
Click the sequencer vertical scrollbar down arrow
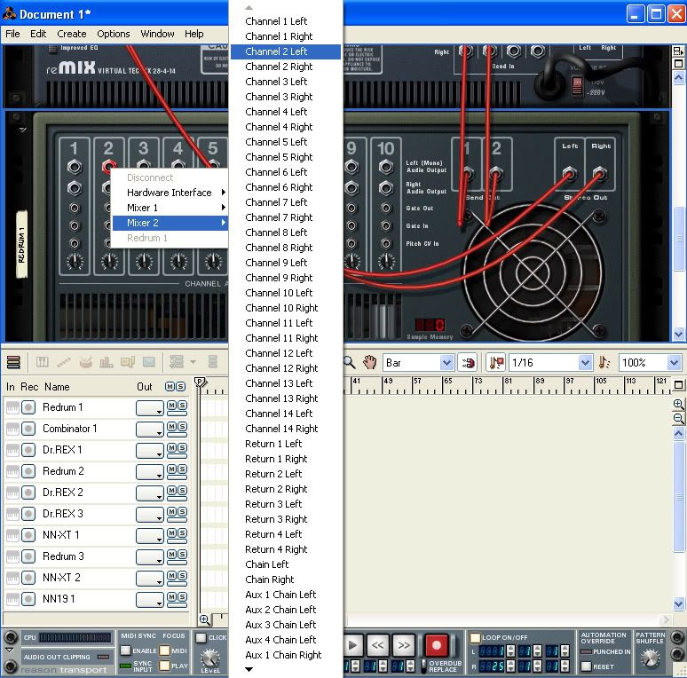pos(678,603)
